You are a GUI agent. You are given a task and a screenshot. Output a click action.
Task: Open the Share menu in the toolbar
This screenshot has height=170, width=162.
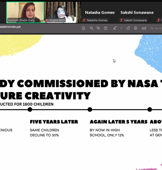pyautogui.click(x=106, y=28)
